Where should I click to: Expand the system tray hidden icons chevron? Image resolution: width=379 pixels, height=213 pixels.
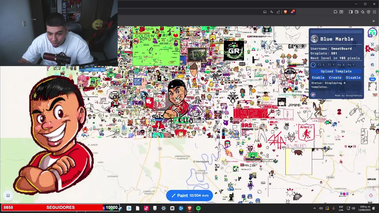tap(314, 208)
